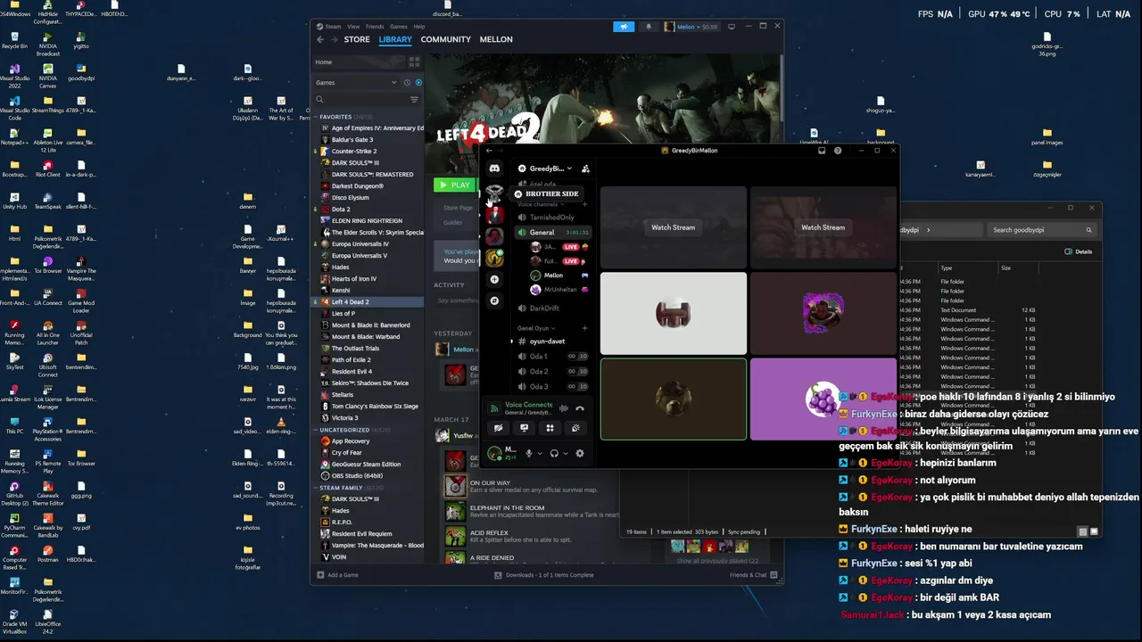
Task: Open MELLON profile tab in Steam
Action: tap(496, 39)
